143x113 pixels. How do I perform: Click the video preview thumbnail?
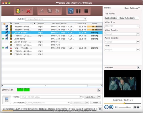pyautogui.click(x=123, y=84)
